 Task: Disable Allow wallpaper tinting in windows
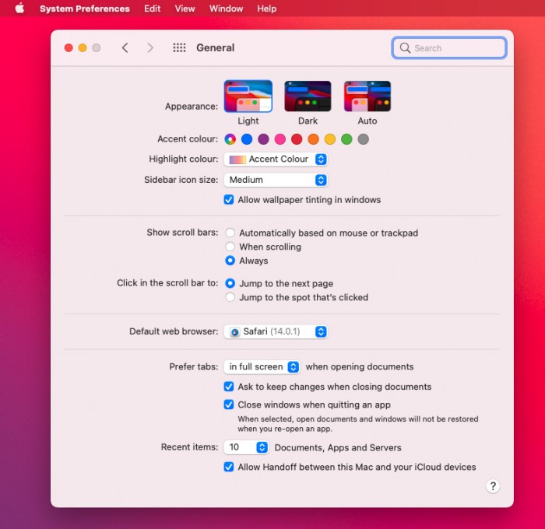coord(229,200)
